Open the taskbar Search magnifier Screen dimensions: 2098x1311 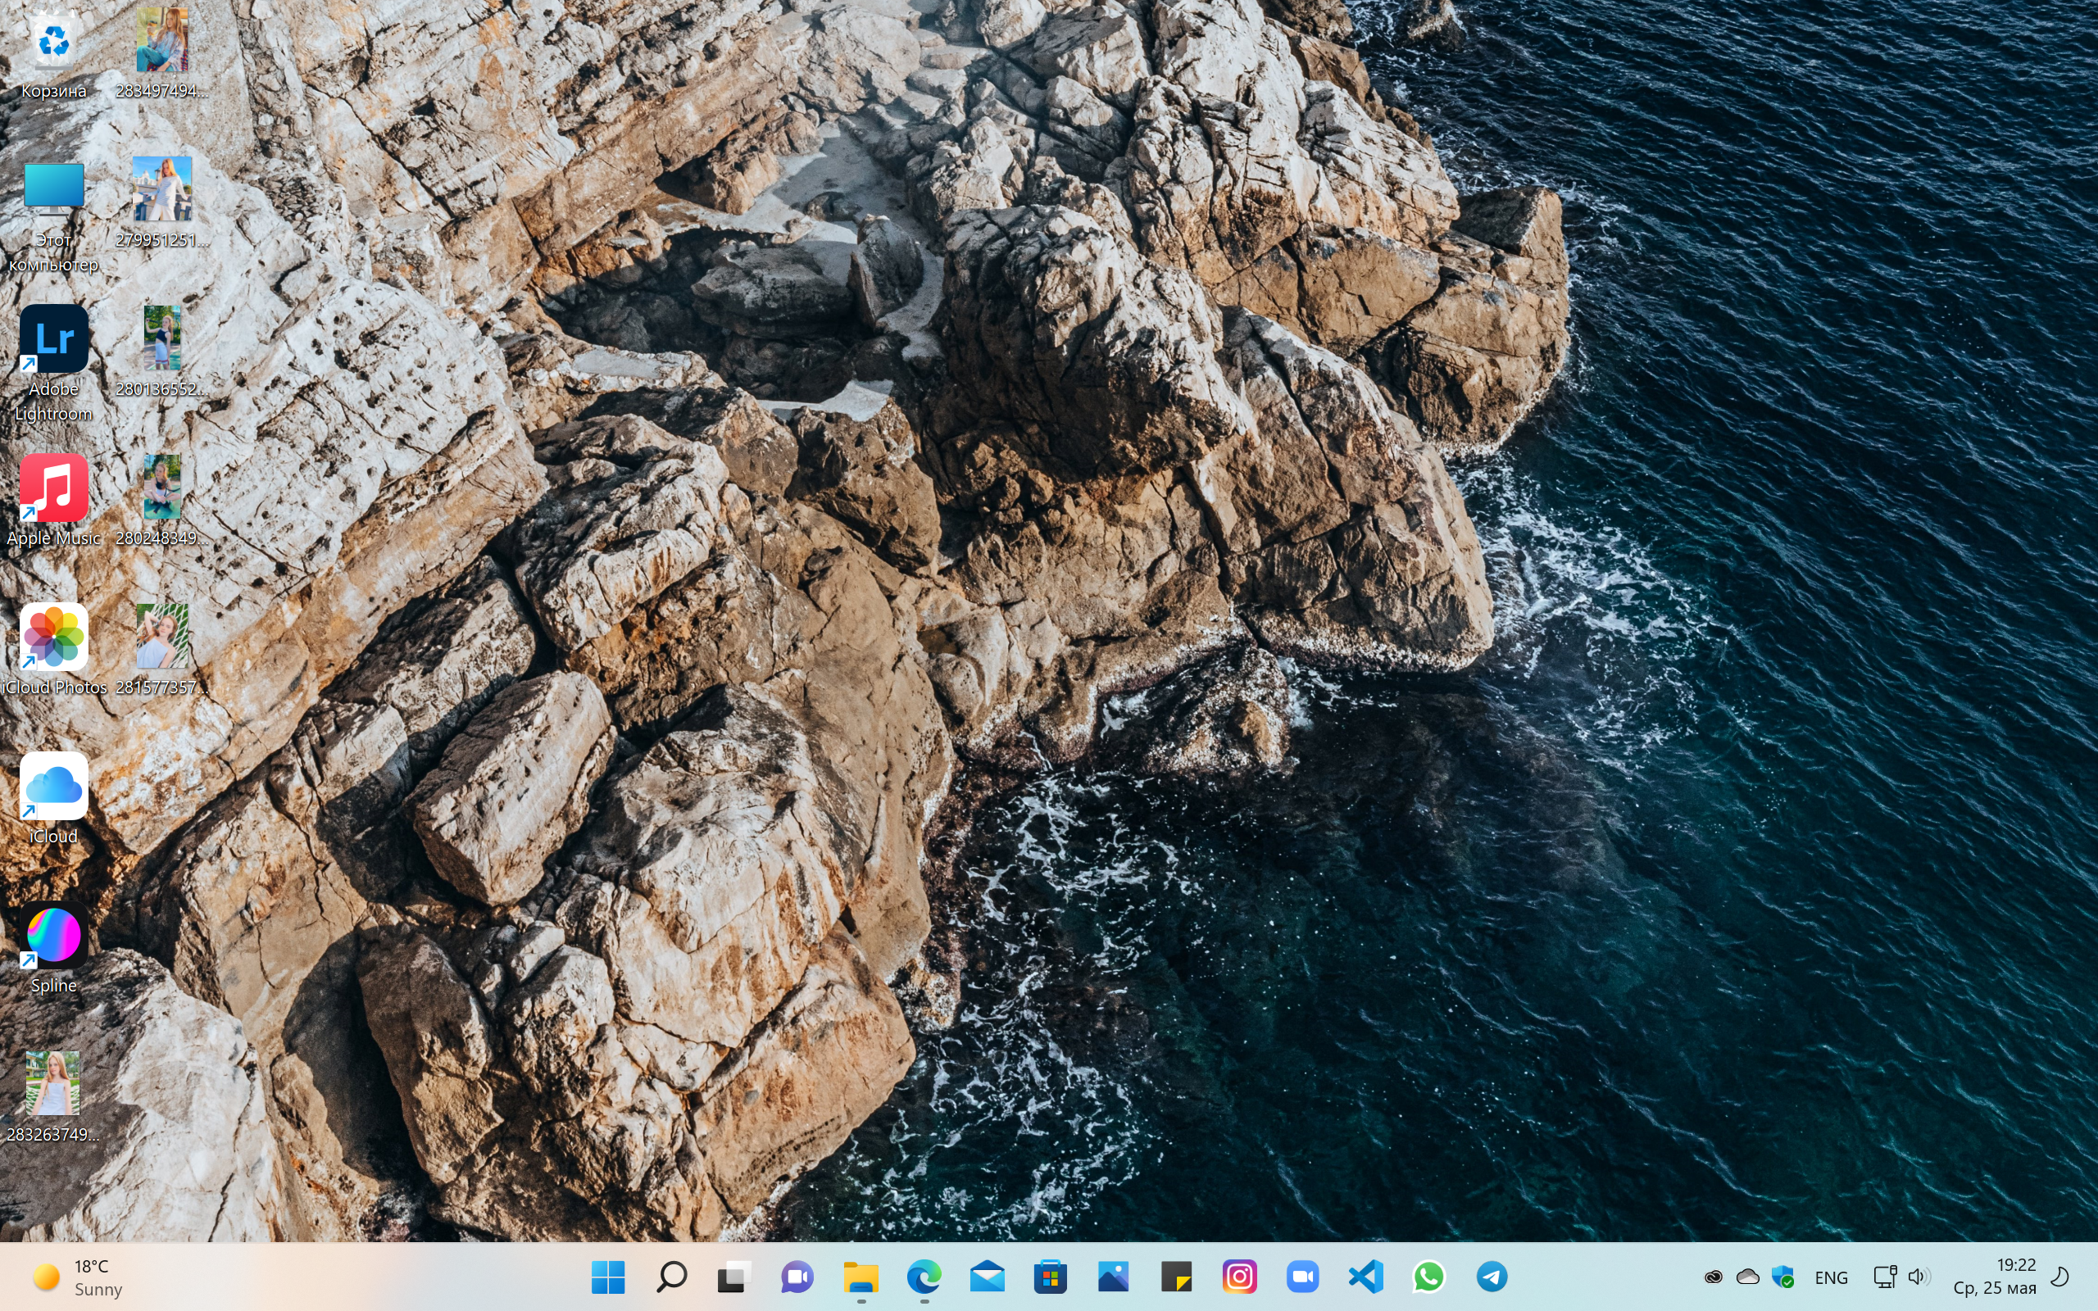click(672, 1277)
